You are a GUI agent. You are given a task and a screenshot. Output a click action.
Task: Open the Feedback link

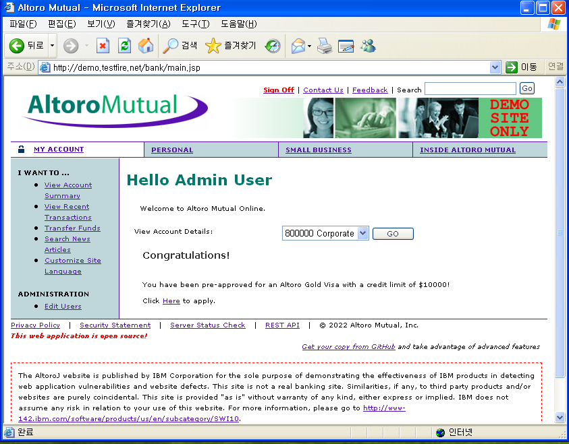tap(370, 90)
